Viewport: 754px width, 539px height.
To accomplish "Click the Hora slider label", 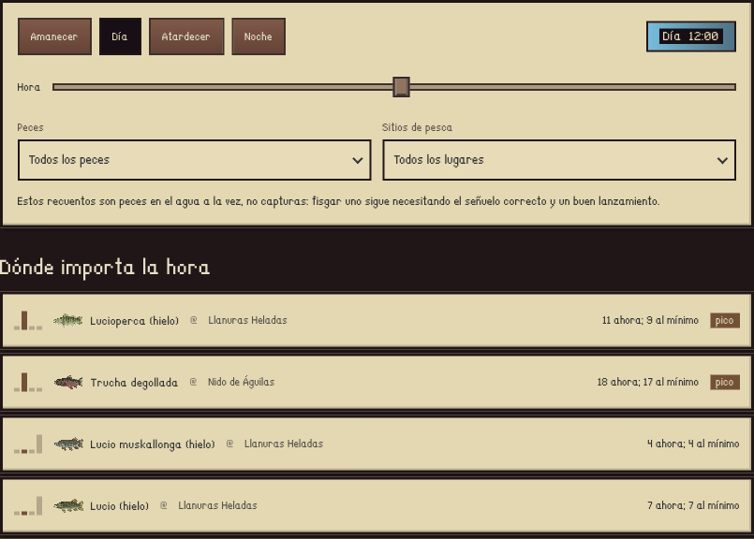I will pos(28,87).
